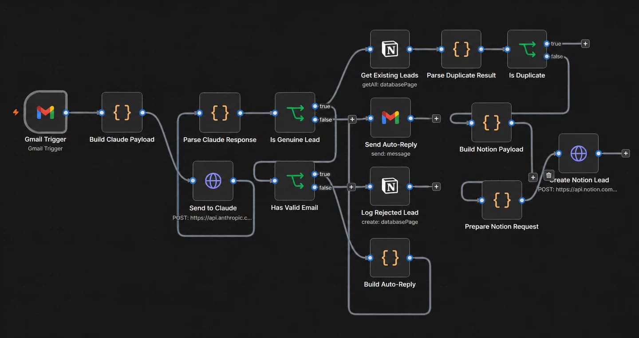Viewport: 639px width, 338px height.
Task: Select the Log Rejected Lead Notion node
Action: 390,186
